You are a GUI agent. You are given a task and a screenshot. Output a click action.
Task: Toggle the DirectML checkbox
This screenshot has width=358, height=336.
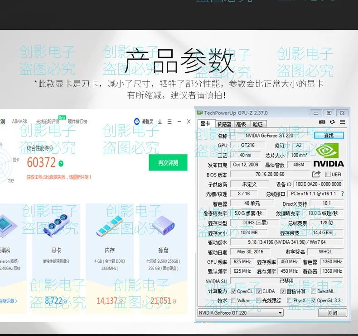pos(314,291)
